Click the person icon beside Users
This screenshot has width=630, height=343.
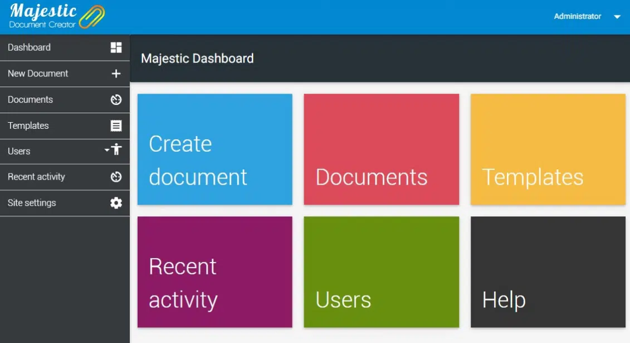coord(116,149)
